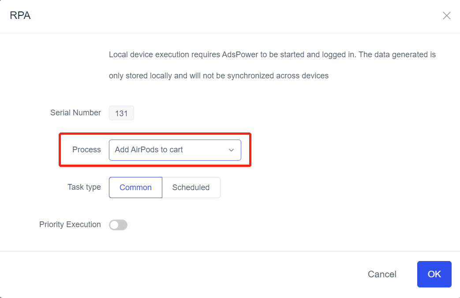Expand the Process dropdown chevron arrow

[231, 150]
